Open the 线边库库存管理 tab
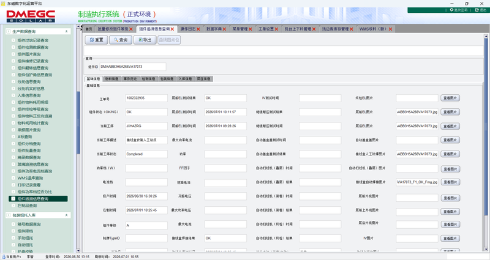 pos(336,29)
